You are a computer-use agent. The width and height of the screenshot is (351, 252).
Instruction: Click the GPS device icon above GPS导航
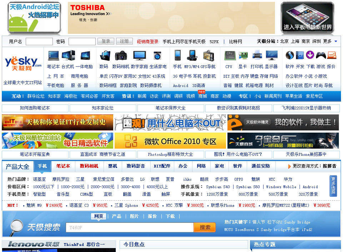209,56
